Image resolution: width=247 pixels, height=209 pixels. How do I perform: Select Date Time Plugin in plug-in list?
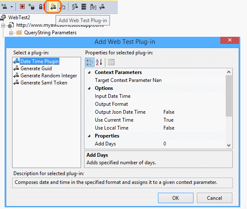[40, 61]
